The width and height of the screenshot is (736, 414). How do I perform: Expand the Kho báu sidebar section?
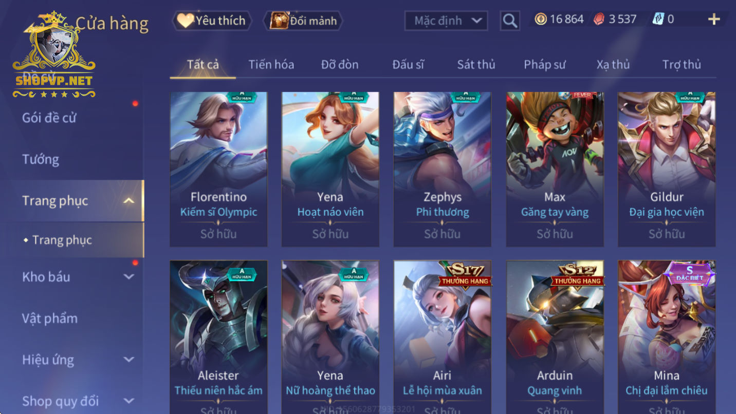[x=129, y=277]
